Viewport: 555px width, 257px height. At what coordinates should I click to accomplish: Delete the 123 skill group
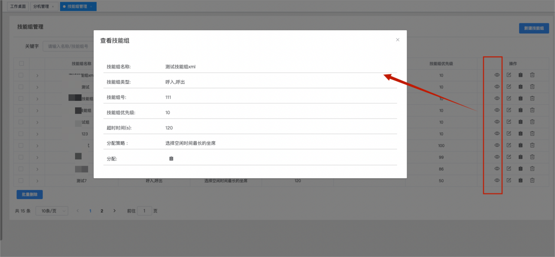tap(532, 134)
